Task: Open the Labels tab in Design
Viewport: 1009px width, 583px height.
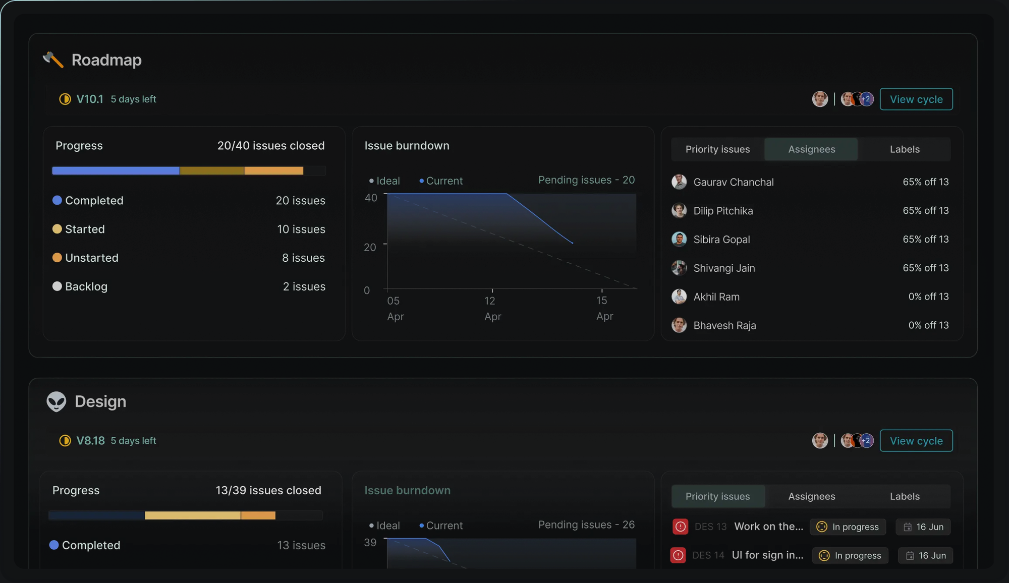Action: [x=905, y=496]
